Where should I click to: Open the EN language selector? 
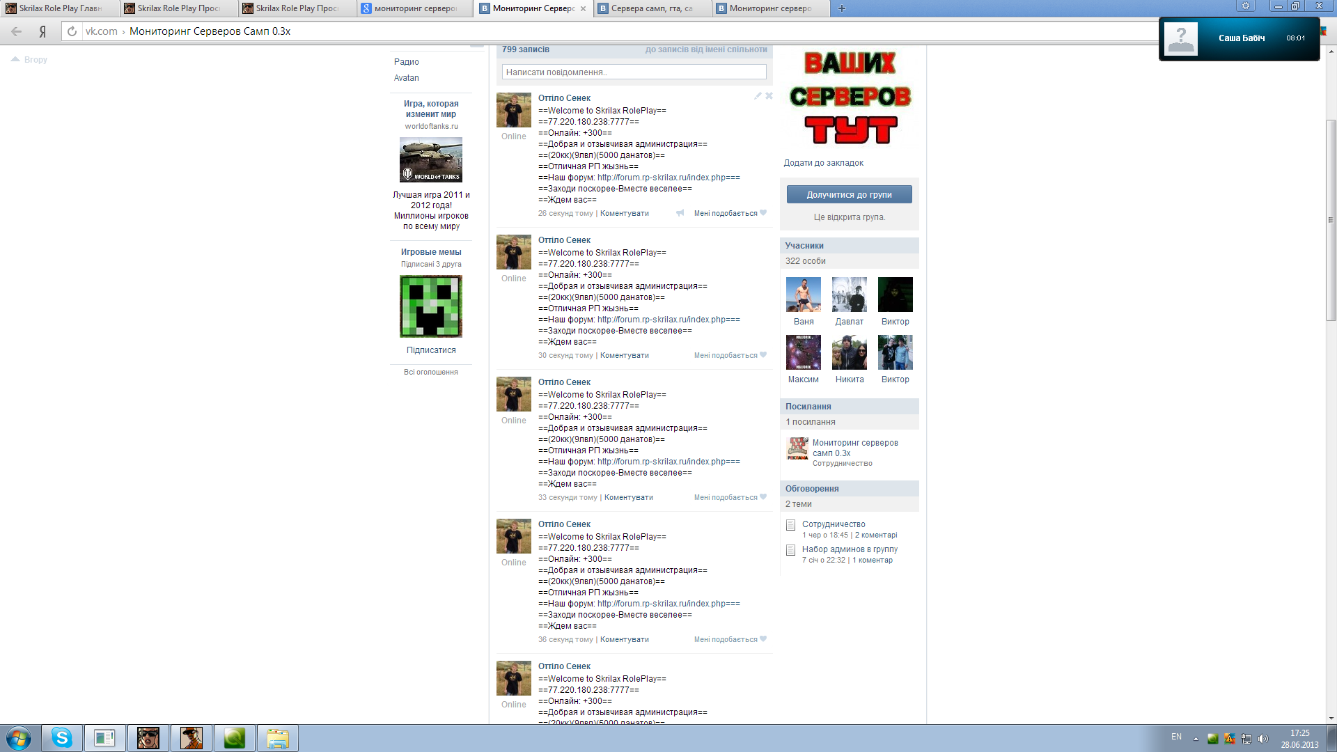click(x=1176, y=737)
